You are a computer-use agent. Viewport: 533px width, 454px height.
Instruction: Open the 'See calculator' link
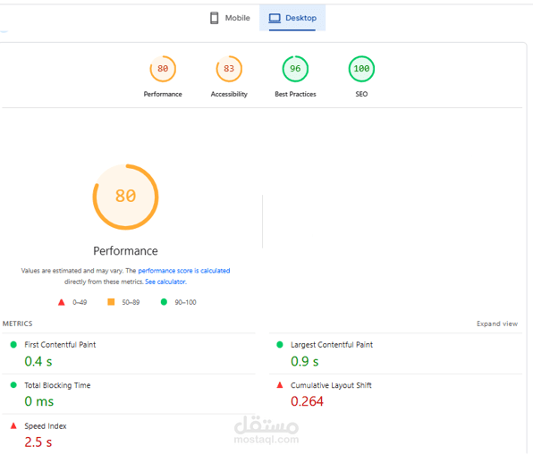(165, 282)
